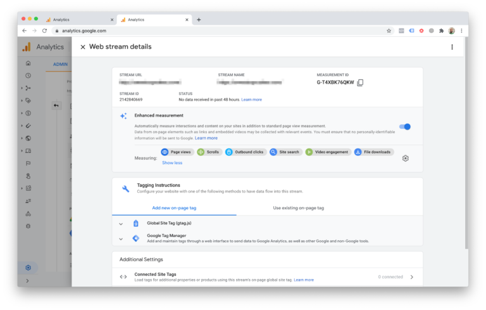This screenshot has height=310, width=486.
Task: Click the Site search measuring chip
Action: (286, 152)
